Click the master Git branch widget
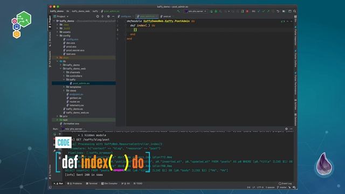 pyautogui.click(x=282, y=188)
